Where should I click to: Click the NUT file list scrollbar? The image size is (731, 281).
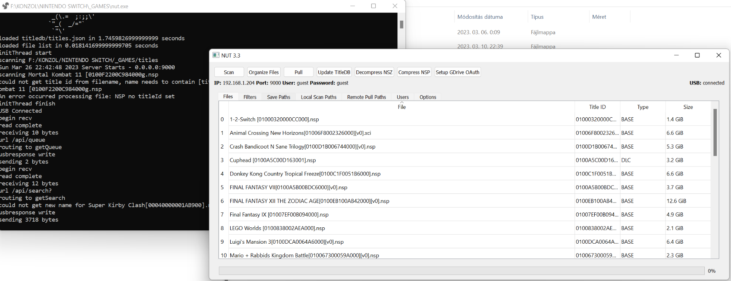[x=715, y=133]
